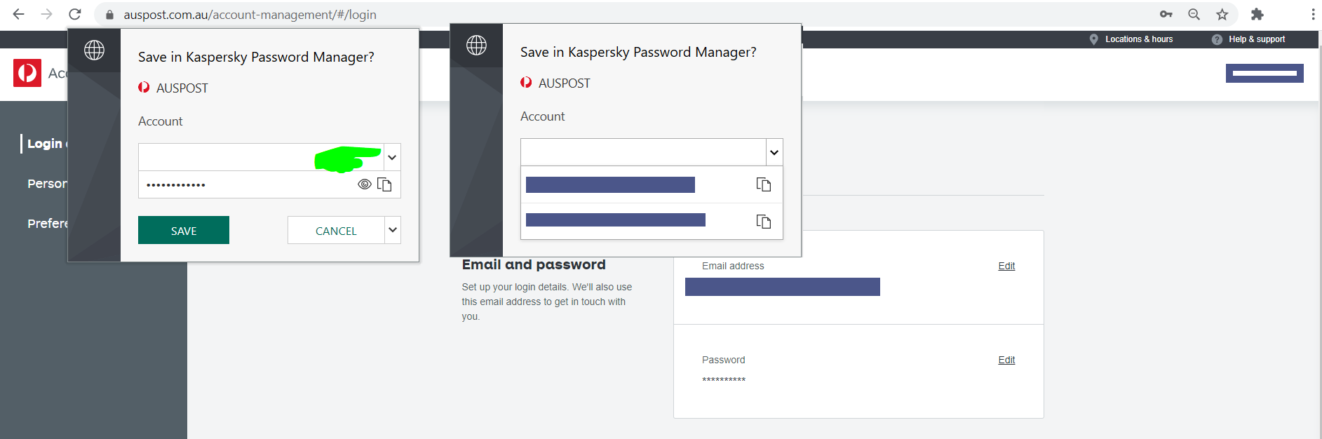The image size is (1322, 439).
Task: Expand account dropdown in left Kaspersky popup
Action: (392, 157)
